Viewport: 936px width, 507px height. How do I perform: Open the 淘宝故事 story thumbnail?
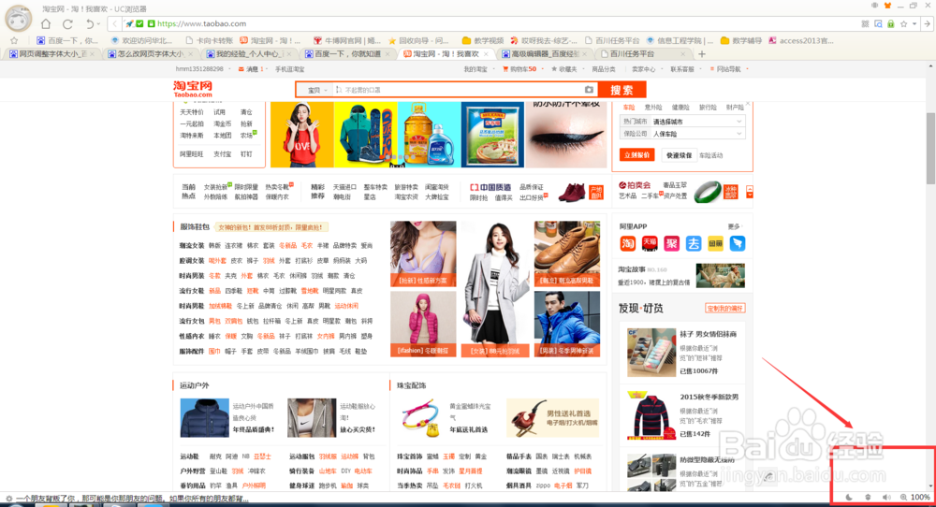[x=721, y=276]
